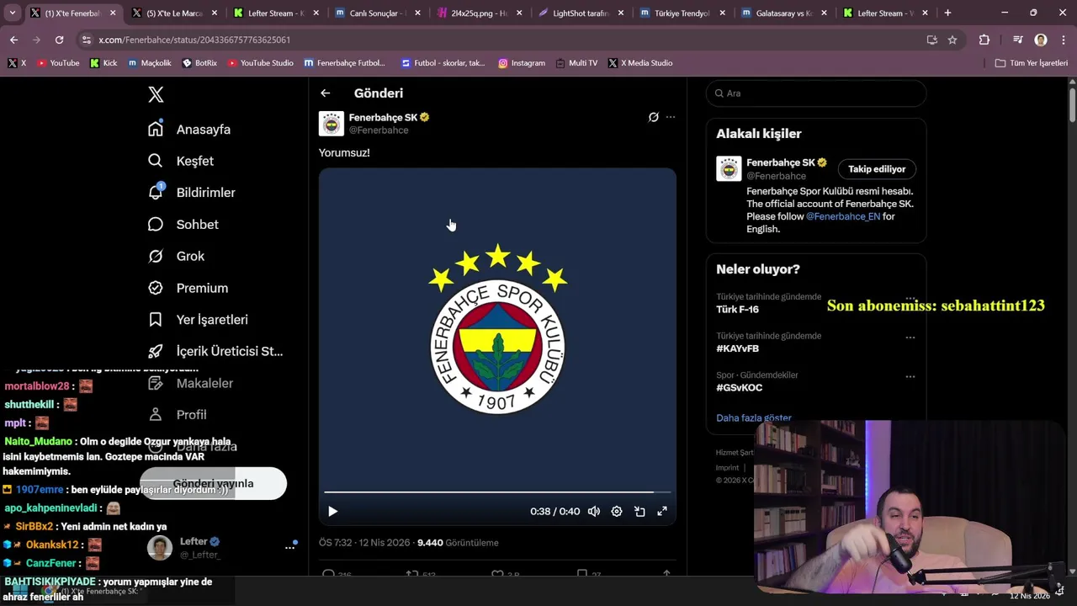
Task: Open Futbol - skorlar bookmark
Action: [443, 63]
